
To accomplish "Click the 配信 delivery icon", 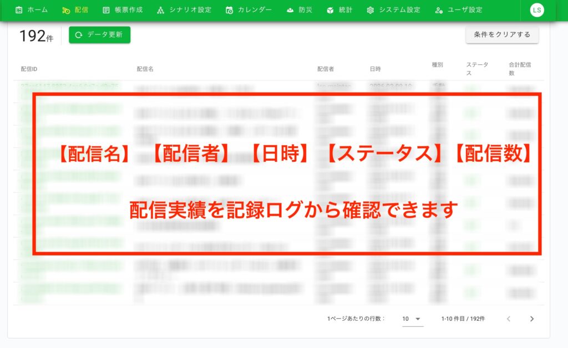I will [x=66, y=10].
